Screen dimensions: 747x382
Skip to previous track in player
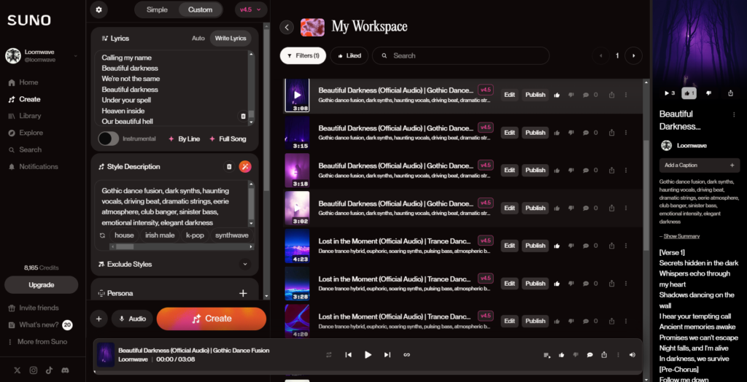pos(348,355)
